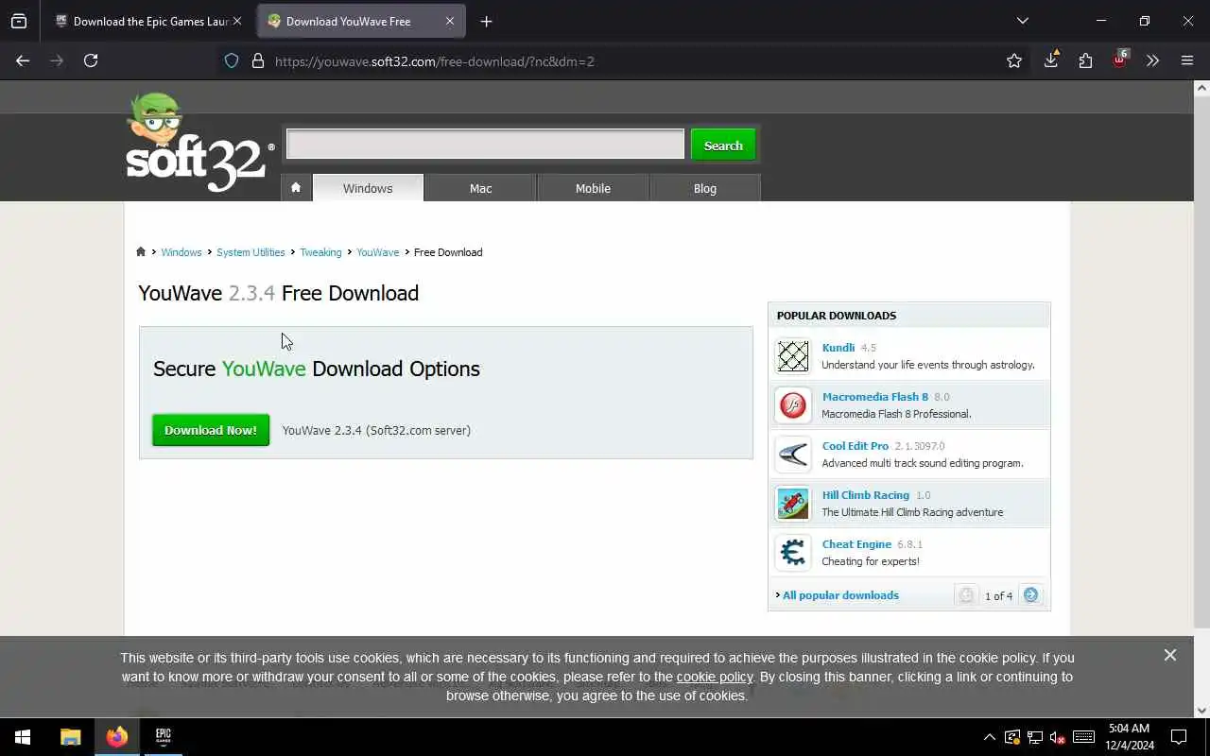Screen dimensions: 1210x756
Task: Show hidden system tray icons
Action: click(x=990, y=737)
